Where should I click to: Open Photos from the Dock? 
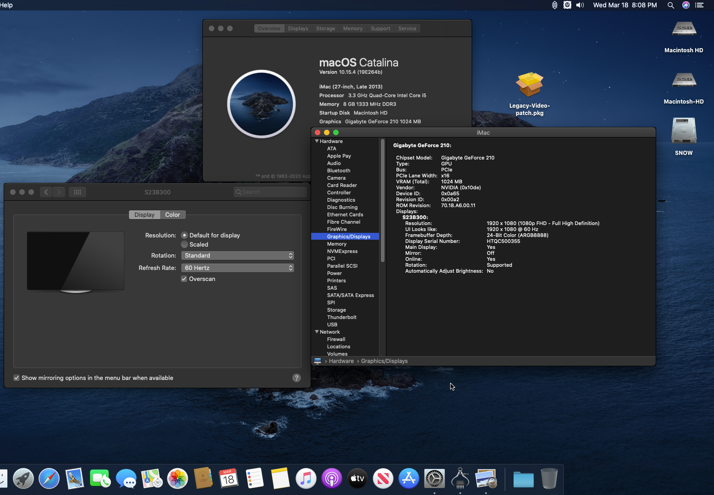point(178,479)
